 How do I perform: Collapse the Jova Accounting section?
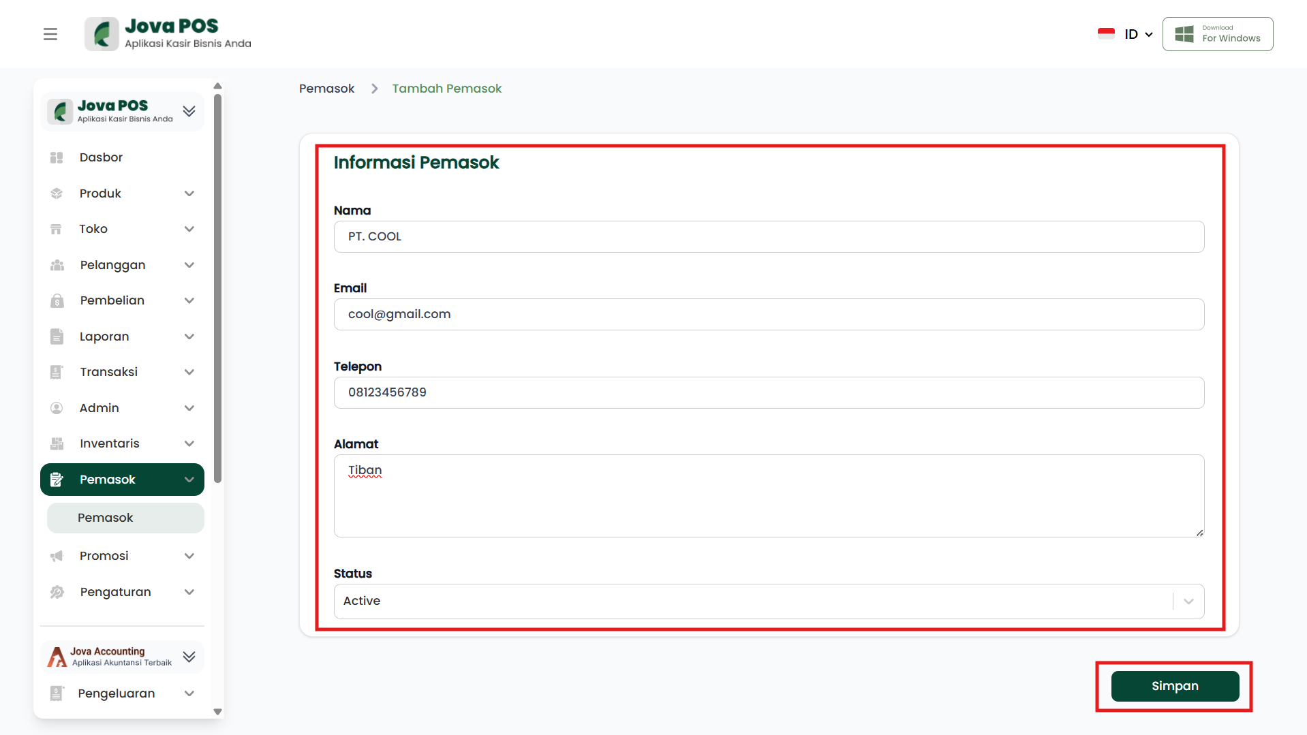point(189,657)
